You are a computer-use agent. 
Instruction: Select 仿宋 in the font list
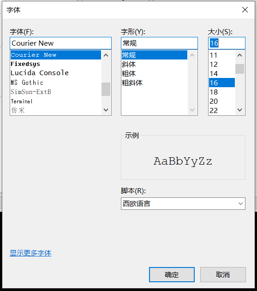56,110
